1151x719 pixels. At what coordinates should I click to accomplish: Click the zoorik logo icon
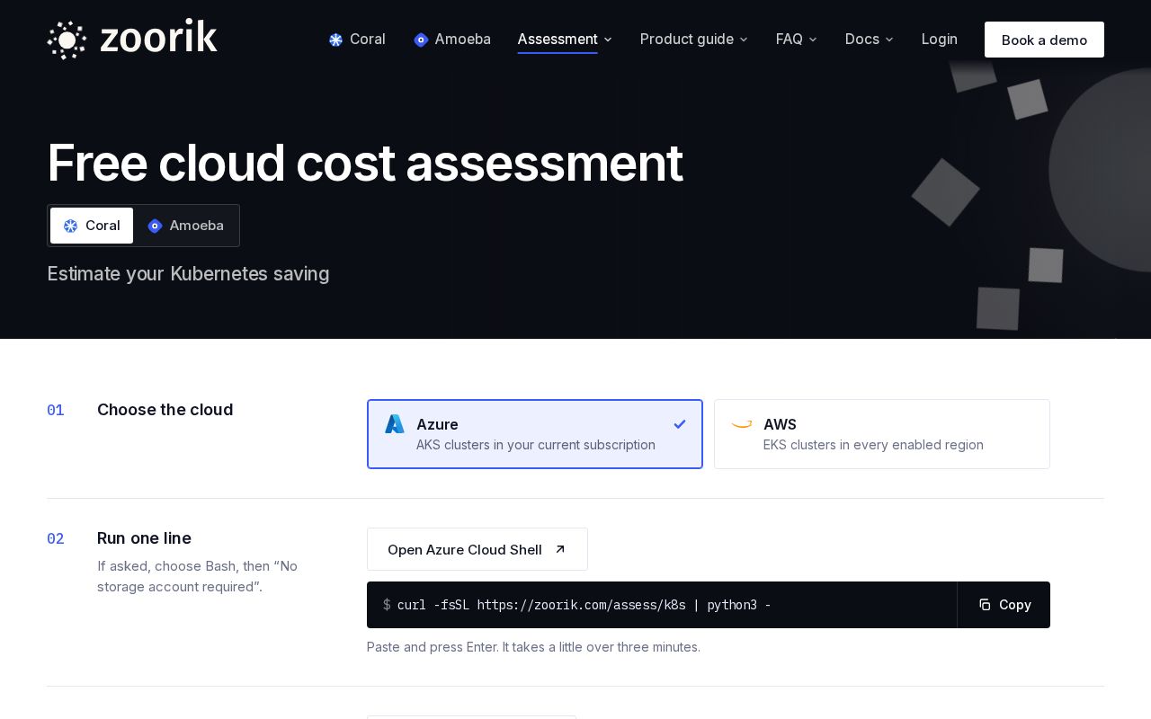click(x=67, y=40)
